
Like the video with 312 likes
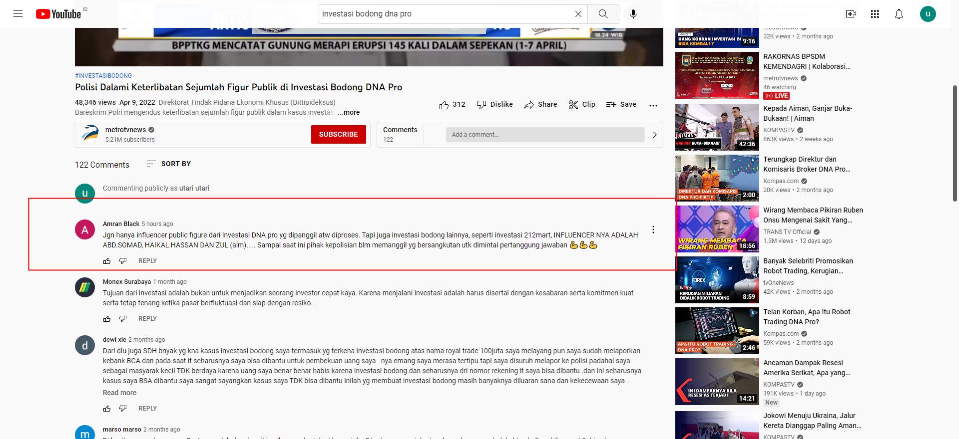[452, 105]
